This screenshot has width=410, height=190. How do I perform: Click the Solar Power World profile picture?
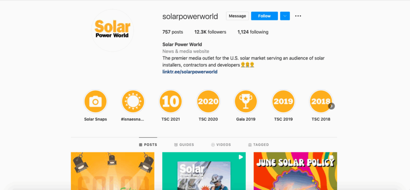point(113,30)
